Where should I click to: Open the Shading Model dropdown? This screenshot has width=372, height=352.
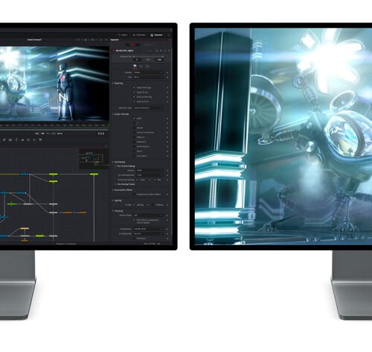click(148, 234)
